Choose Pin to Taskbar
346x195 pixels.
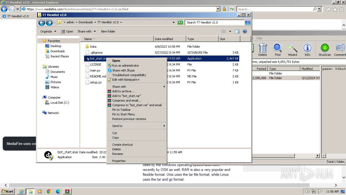click(137, 110)
